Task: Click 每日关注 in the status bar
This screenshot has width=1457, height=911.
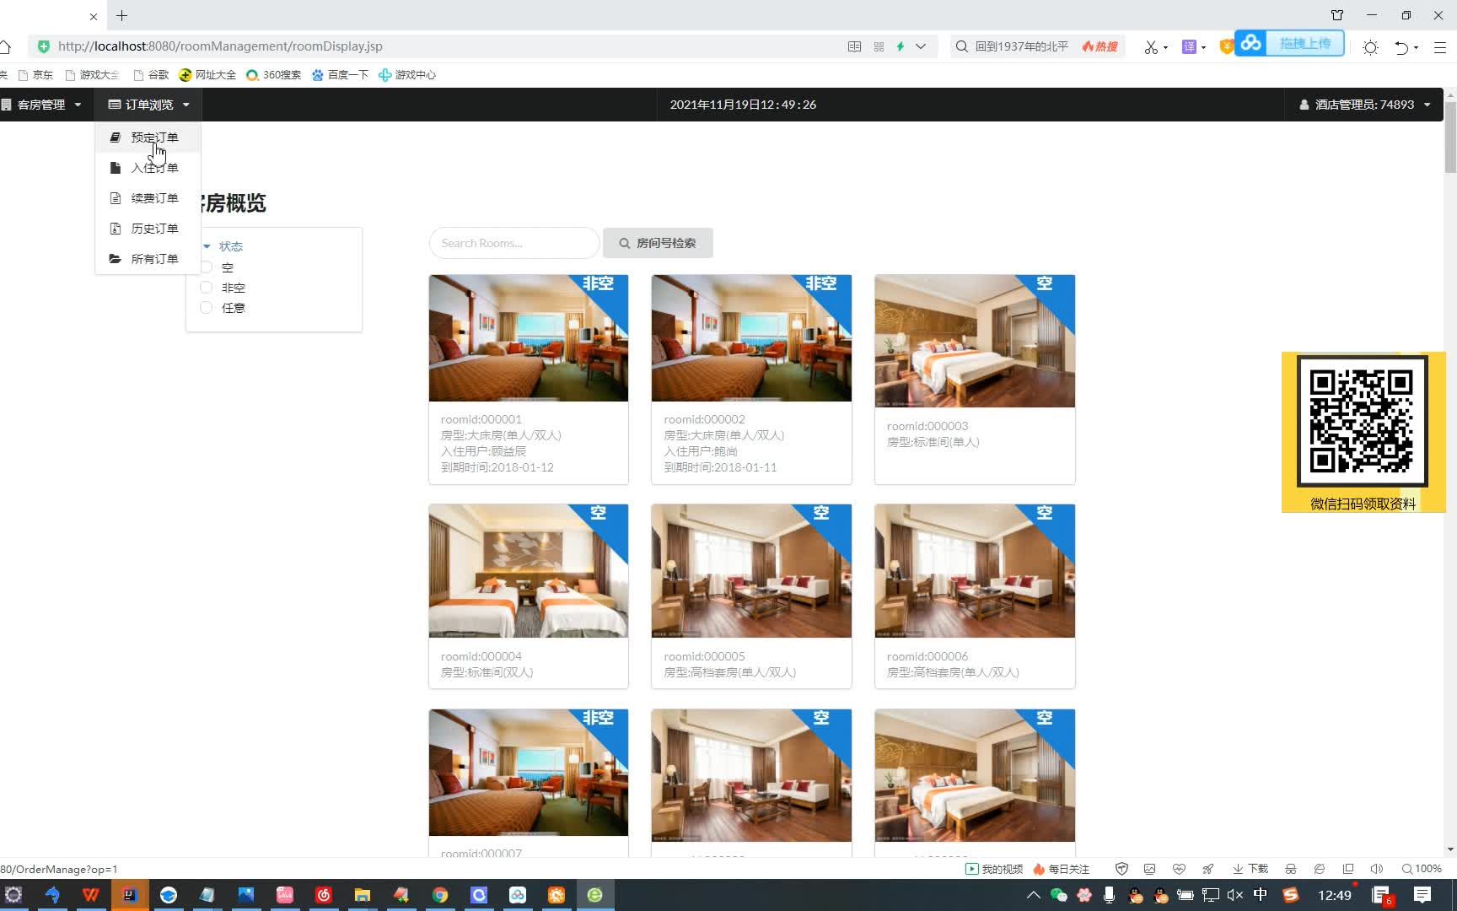Action: pos(1061,869)
